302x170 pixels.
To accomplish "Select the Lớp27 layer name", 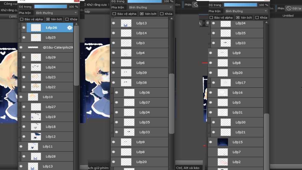I will 51,107.
